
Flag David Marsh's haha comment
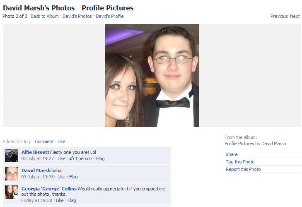pyautogui.click(x=73, y=177)
